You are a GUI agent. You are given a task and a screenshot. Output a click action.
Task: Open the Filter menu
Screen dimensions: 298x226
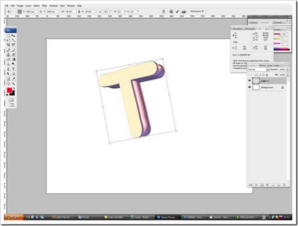pos(44,6)
